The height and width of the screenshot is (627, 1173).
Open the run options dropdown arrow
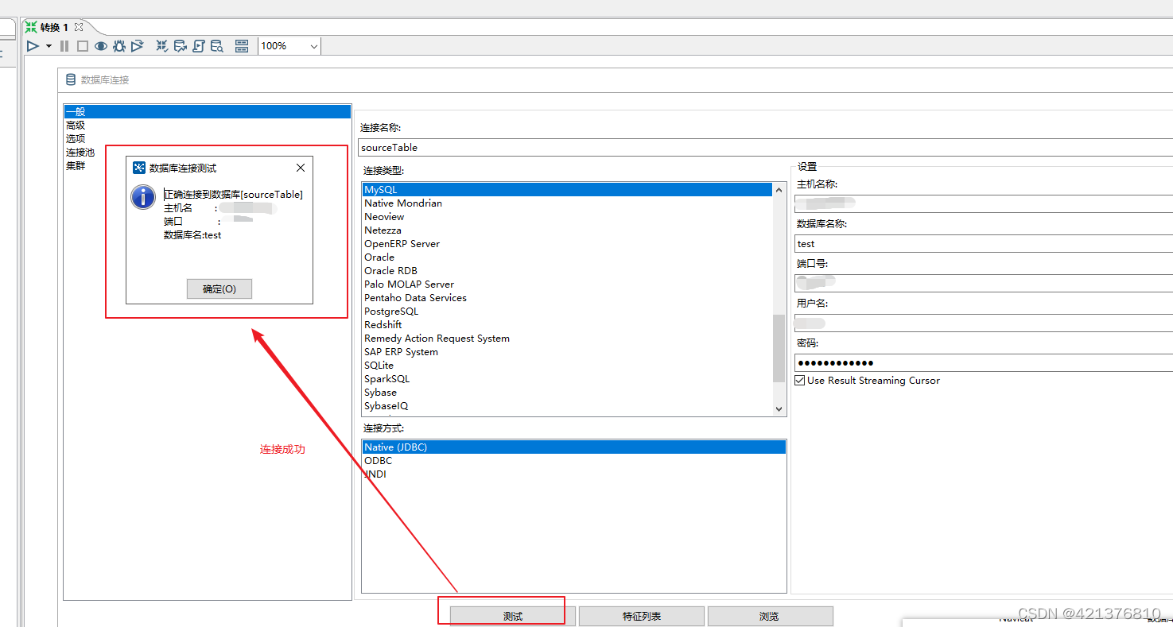point(49,46)
